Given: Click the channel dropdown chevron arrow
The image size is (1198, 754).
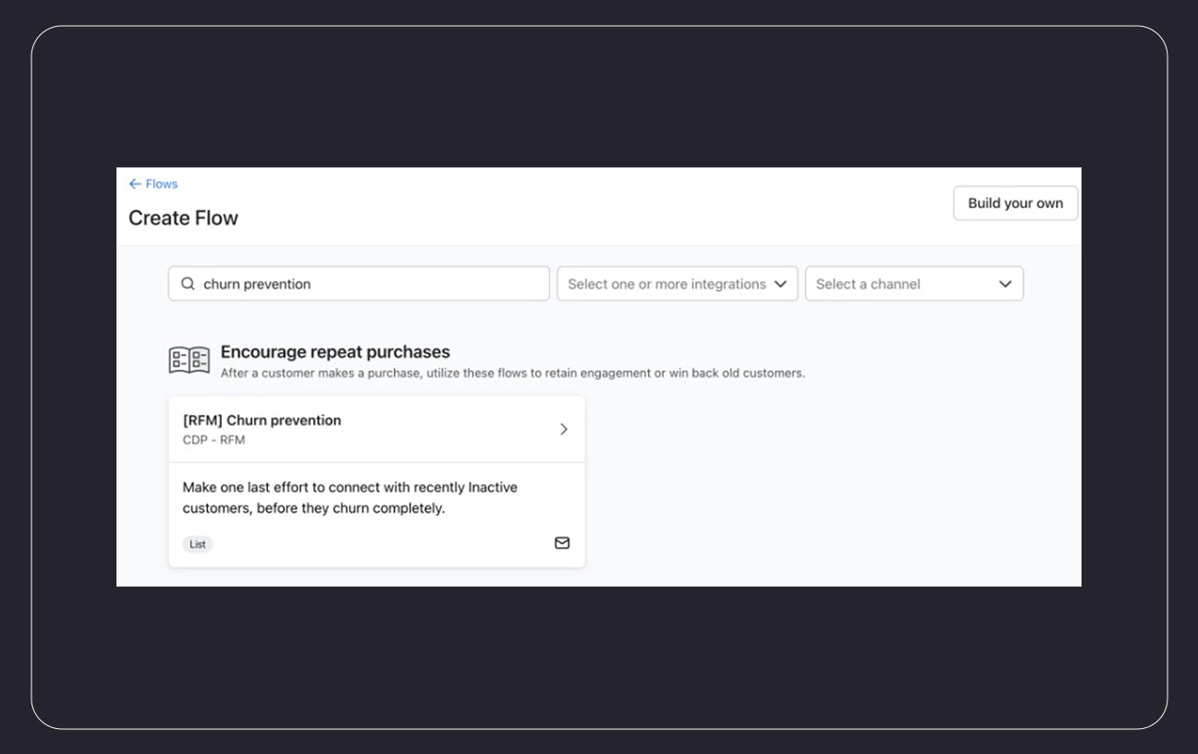Looking at the screenshot, I should (1005, 284).
